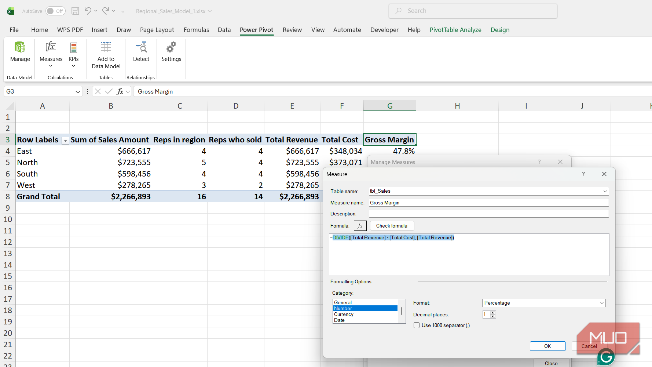Open the file name dropdown in the title bar

210,11
